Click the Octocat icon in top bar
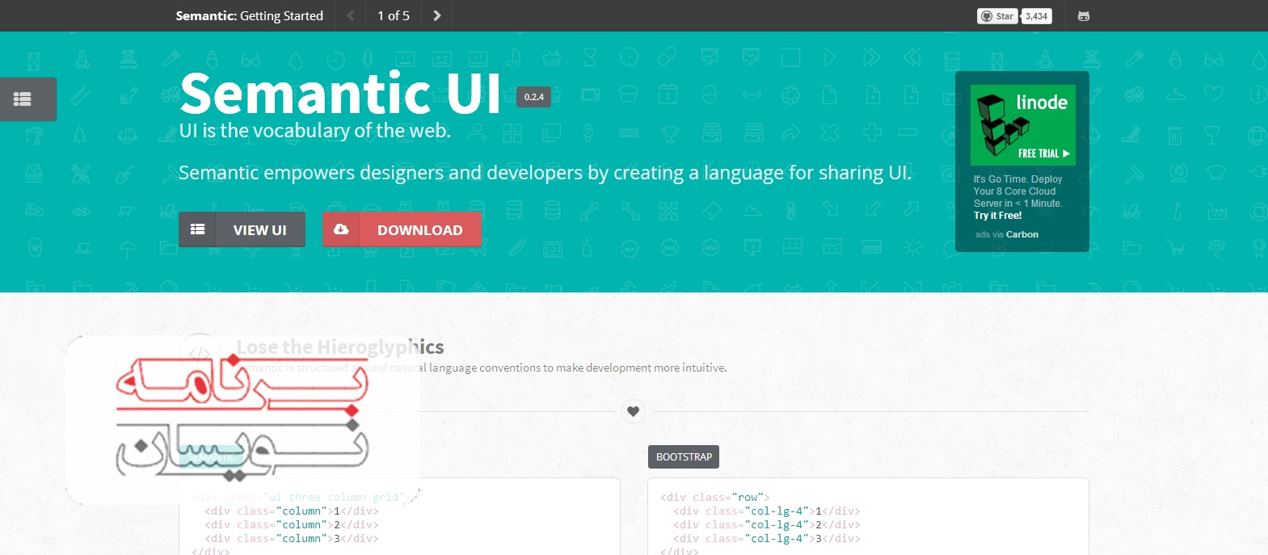 click(1084, 16)
